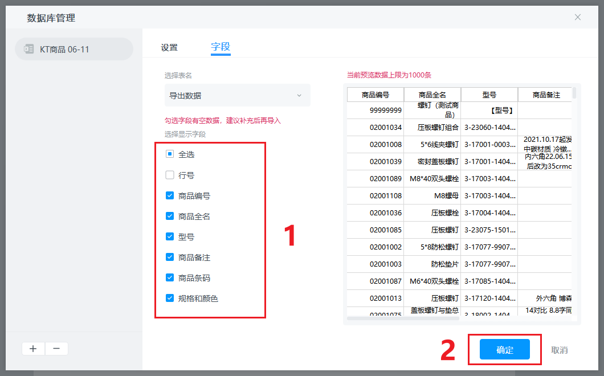Switch to the 设置 tab
Image resolution: width=604 pixels, height=376 pixels.
[x=169, y=48]
